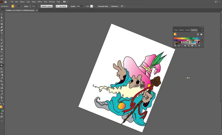Pick the Hand tool

coord(2,97)
